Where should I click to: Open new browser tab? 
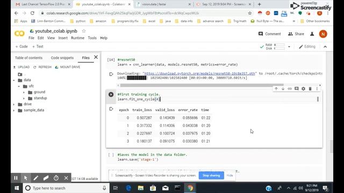259,4
